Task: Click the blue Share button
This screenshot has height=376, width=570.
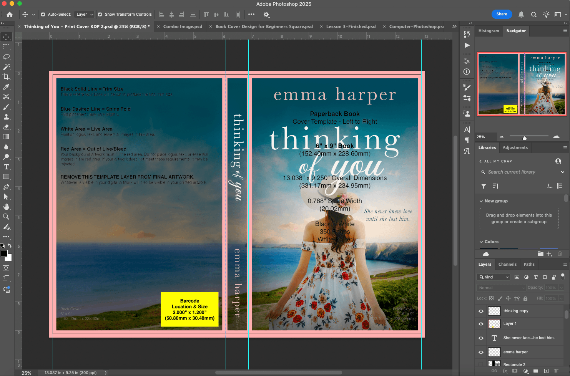Action: (x=502, y=14)
